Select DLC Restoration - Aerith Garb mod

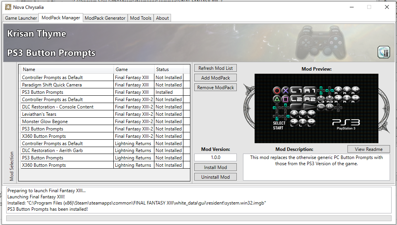point(105,151)
